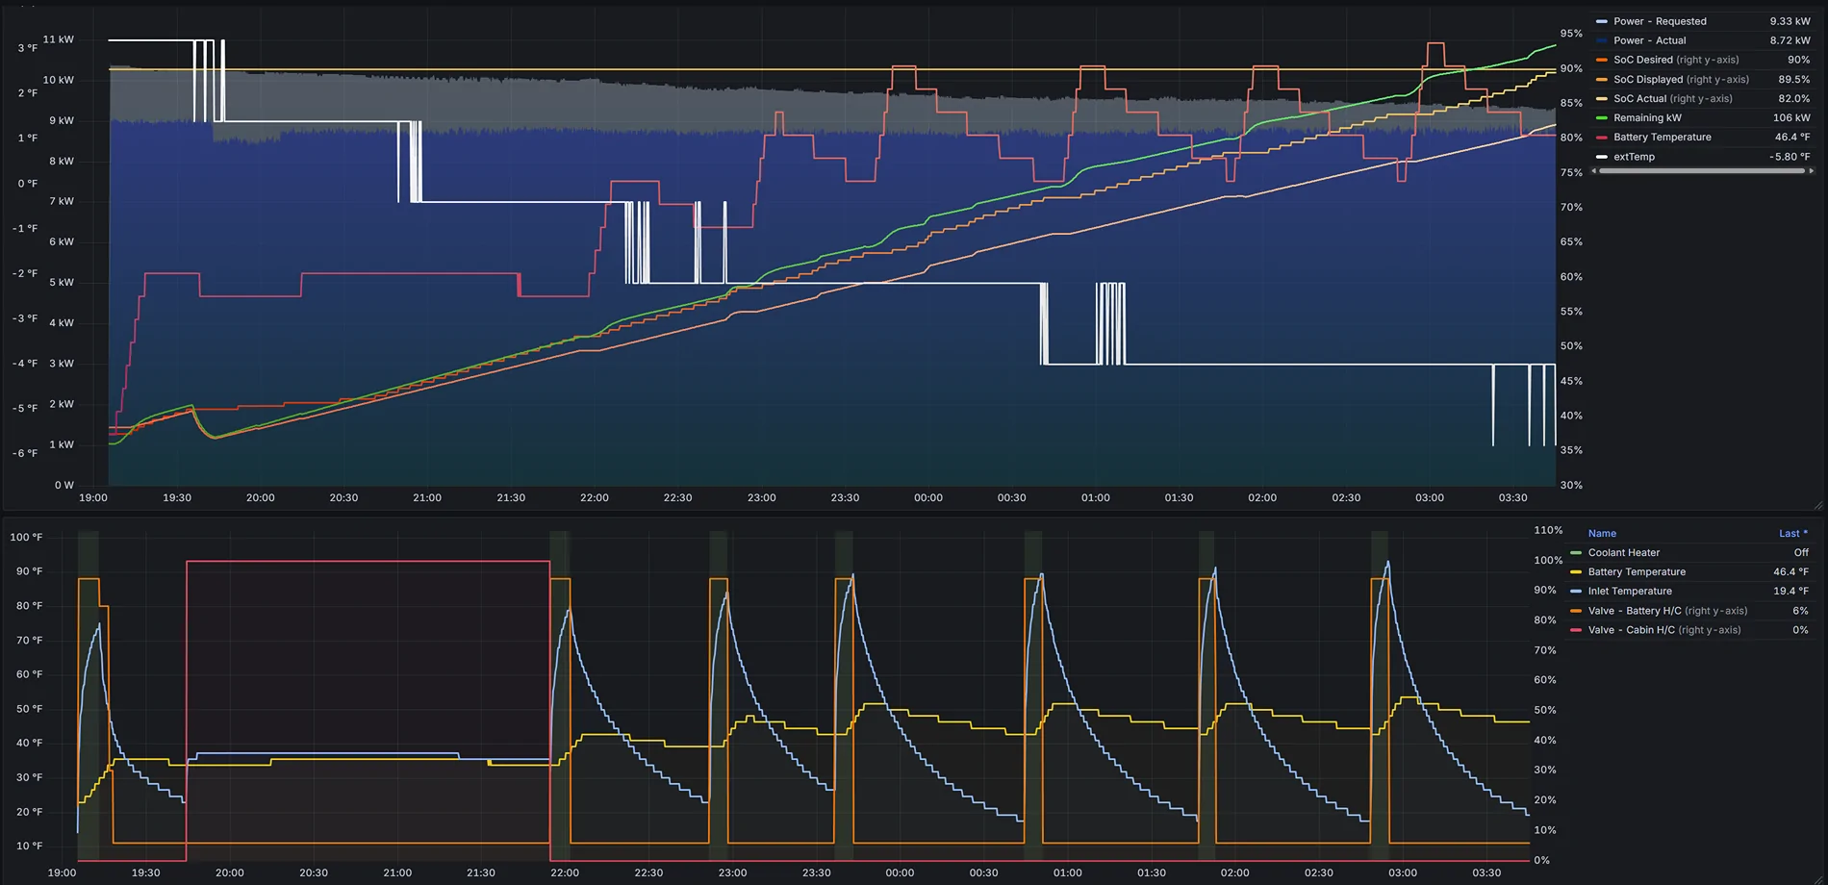Sort lower legend by Name column
Viewport: 1828px width, 885px height.
tap(1602, 534)
